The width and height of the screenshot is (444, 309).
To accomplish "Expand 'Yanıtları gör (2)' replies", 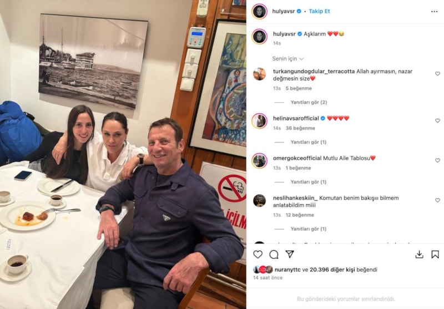I will coord(309,102).
